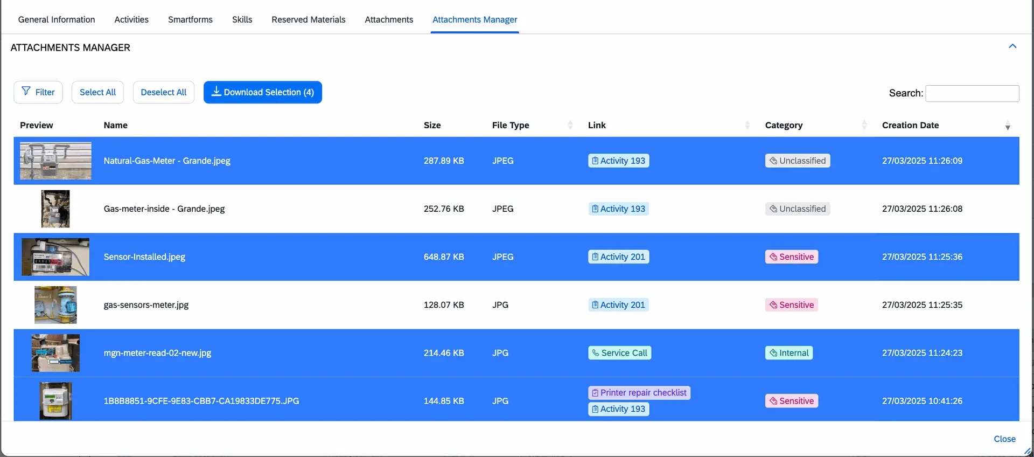
Task: Switch to the Attachments tab
Action: [389, 19]
